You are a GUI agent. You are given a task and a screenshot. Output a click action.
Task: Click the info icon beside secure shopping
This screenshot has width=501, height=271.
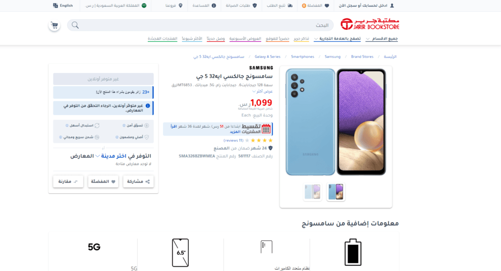tap(124, 126)
